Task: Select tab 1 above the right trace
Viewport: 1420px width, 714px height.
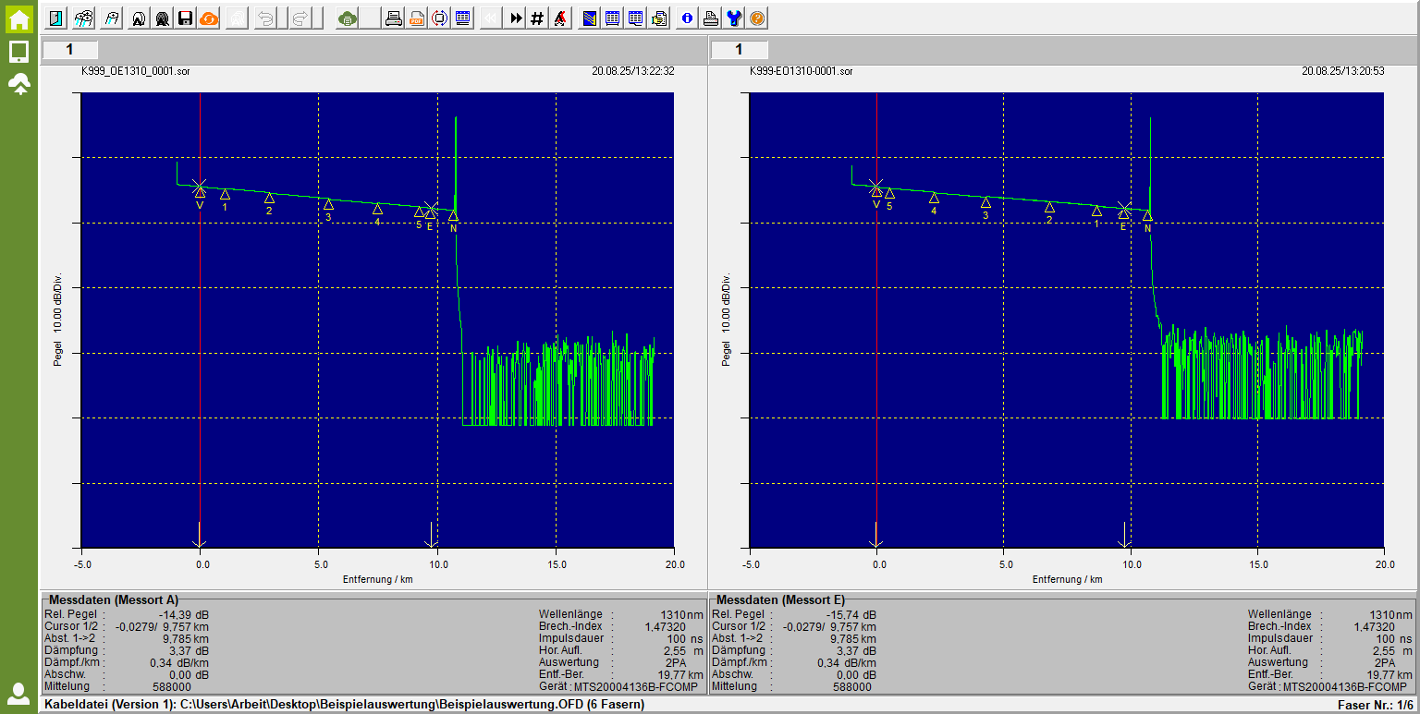Action: (739, 50)
